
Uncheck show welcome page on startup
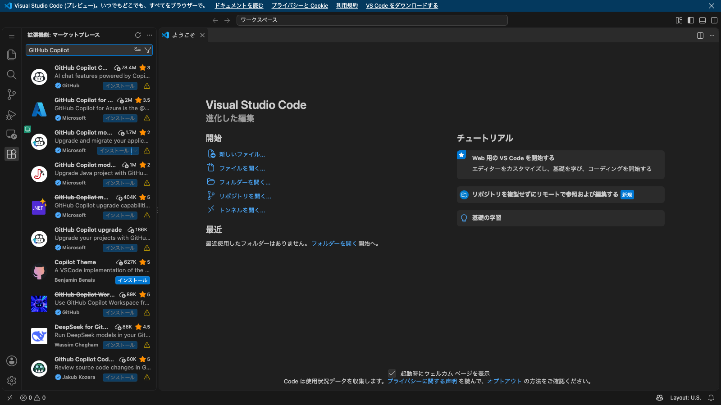[392, 373]
